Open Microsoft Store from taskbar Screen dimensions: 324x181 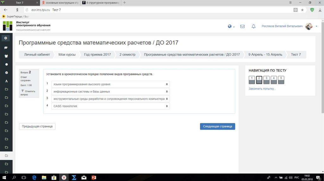tap(54, 178)
